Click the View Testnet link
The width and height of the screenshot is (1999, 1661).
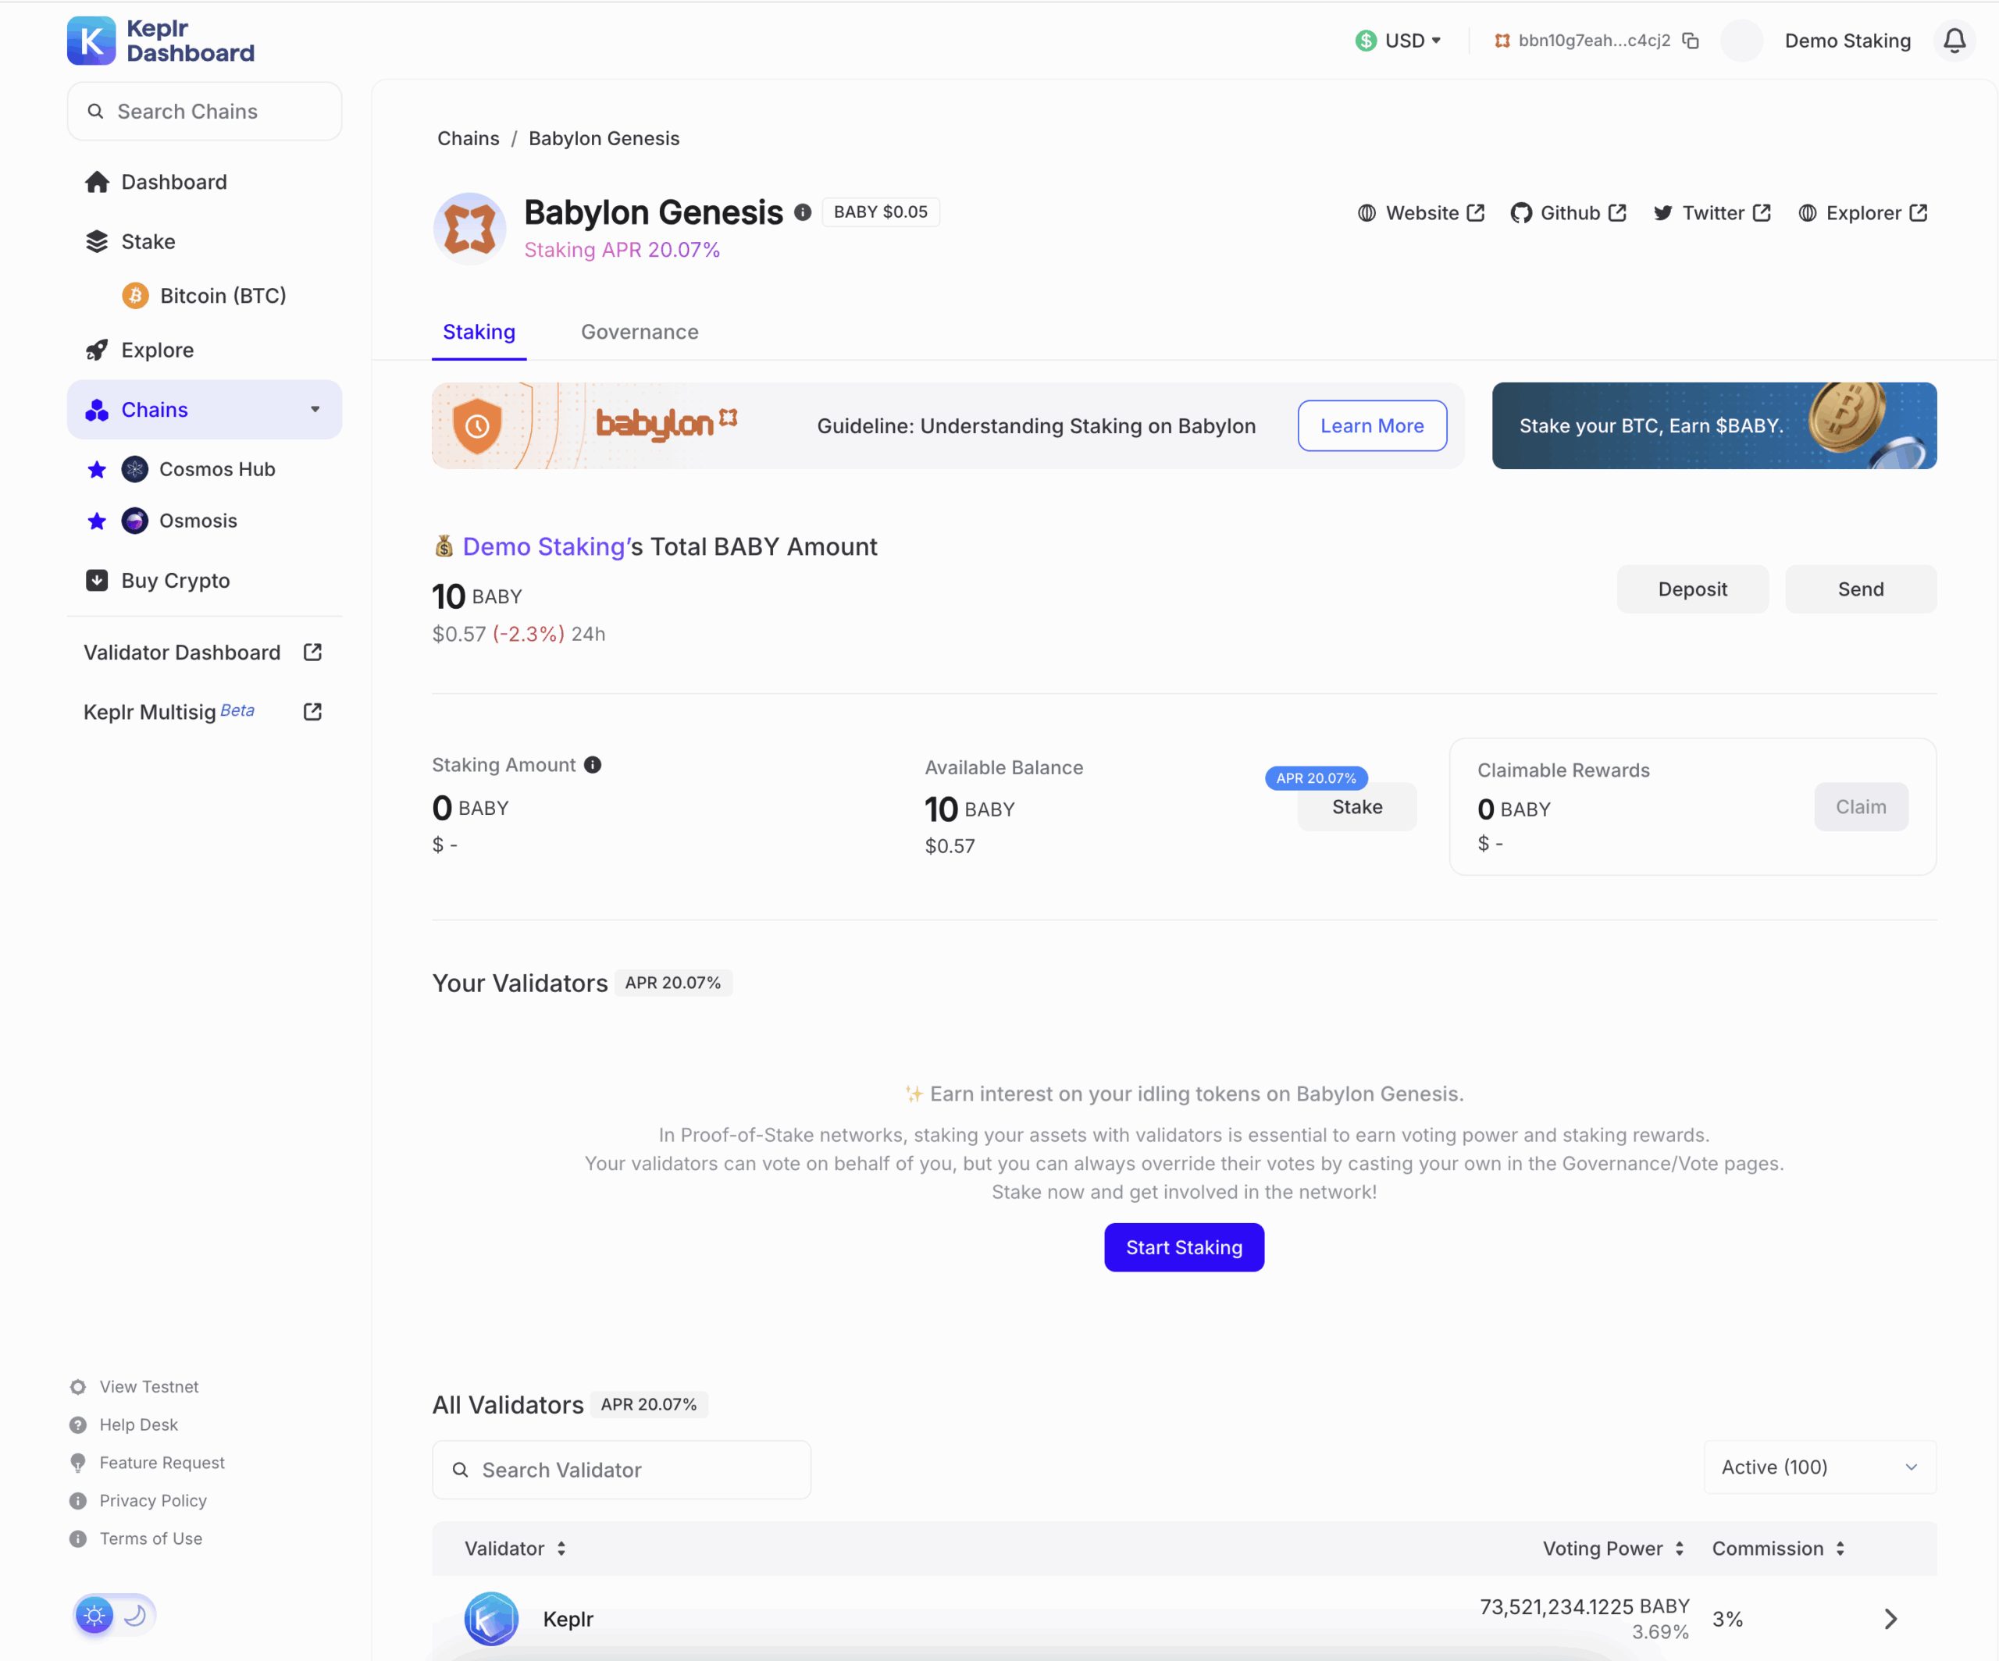(135, 1387)
